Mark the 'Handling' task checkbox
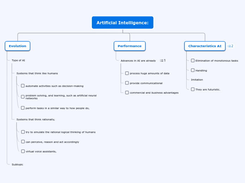245x183 pixels. click(193, 70)
